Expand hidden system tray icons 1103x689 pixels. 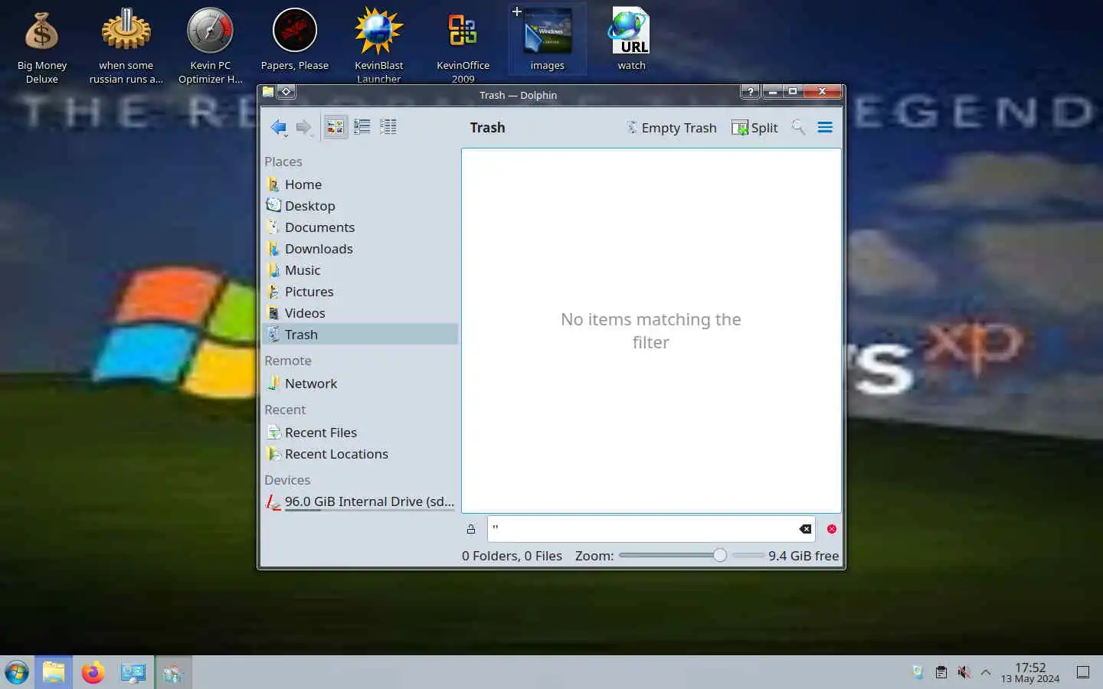986,673
